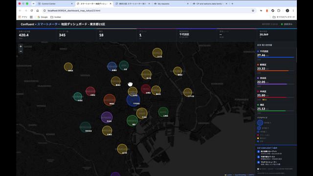
Task: Select the yellow 豊島区 (Toshima) bubble
Action: pyautogui.click(x=116, y=81)
